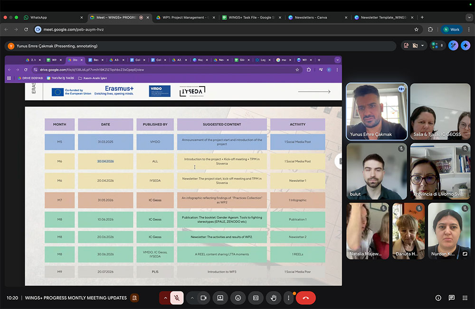Viewport: 475px width, 309px height.
Task: Open Chrome's three-dot menu
Action: pos(469,29)
